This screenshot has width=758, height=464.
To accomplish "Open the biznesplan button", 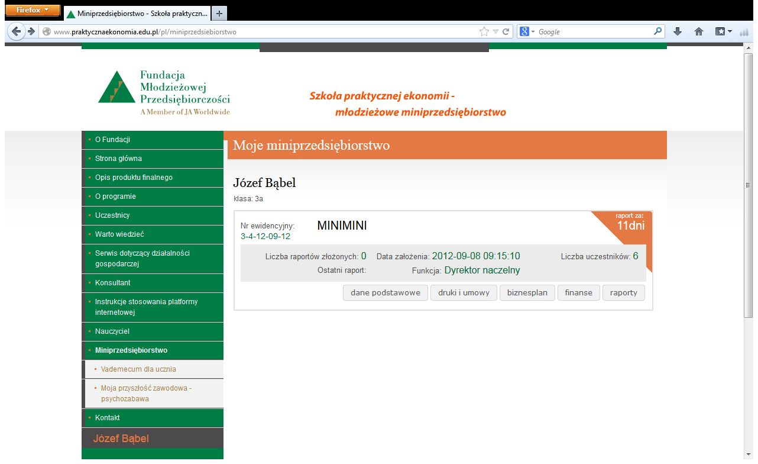I will pyautogui.click(x=527, y=292).
